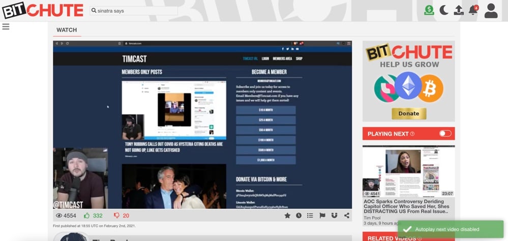The image size is (508, 241).
Task: Click the magnifier icon in search box
Action: (x=94, y=11)
